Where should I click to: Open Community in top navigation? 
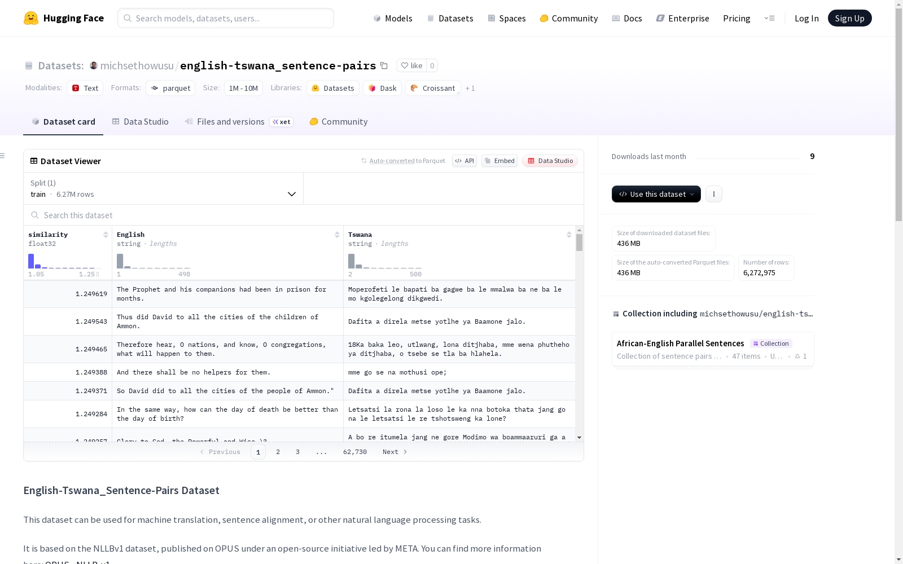click(569, 18)
